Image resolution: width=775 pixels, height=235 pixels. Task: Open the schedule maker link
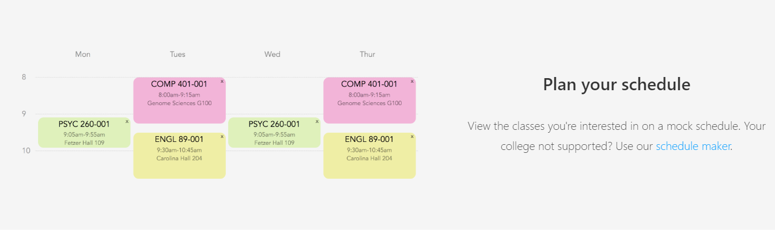(x=693, y=146)
